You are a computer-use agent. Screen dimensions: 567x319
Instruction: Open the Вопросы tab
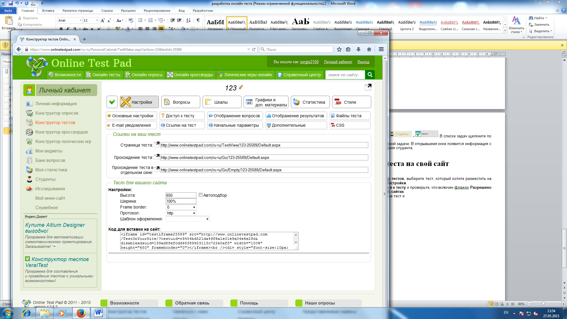click(181, 102)
